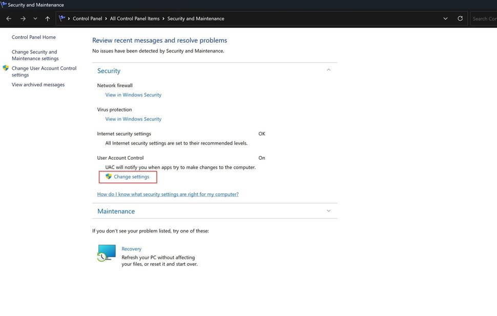Screen dimensions: 497x316
Task: Expand the Maintenance section
Action: point(328,210)
